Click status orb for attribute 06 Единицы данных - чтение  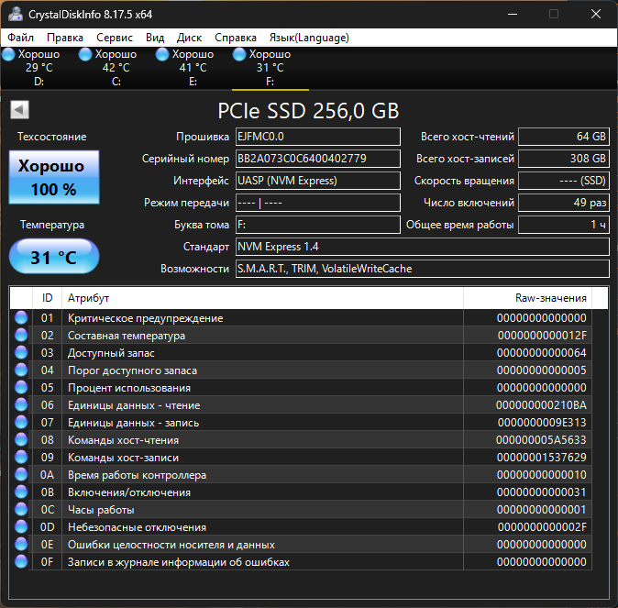pos(21,405)
